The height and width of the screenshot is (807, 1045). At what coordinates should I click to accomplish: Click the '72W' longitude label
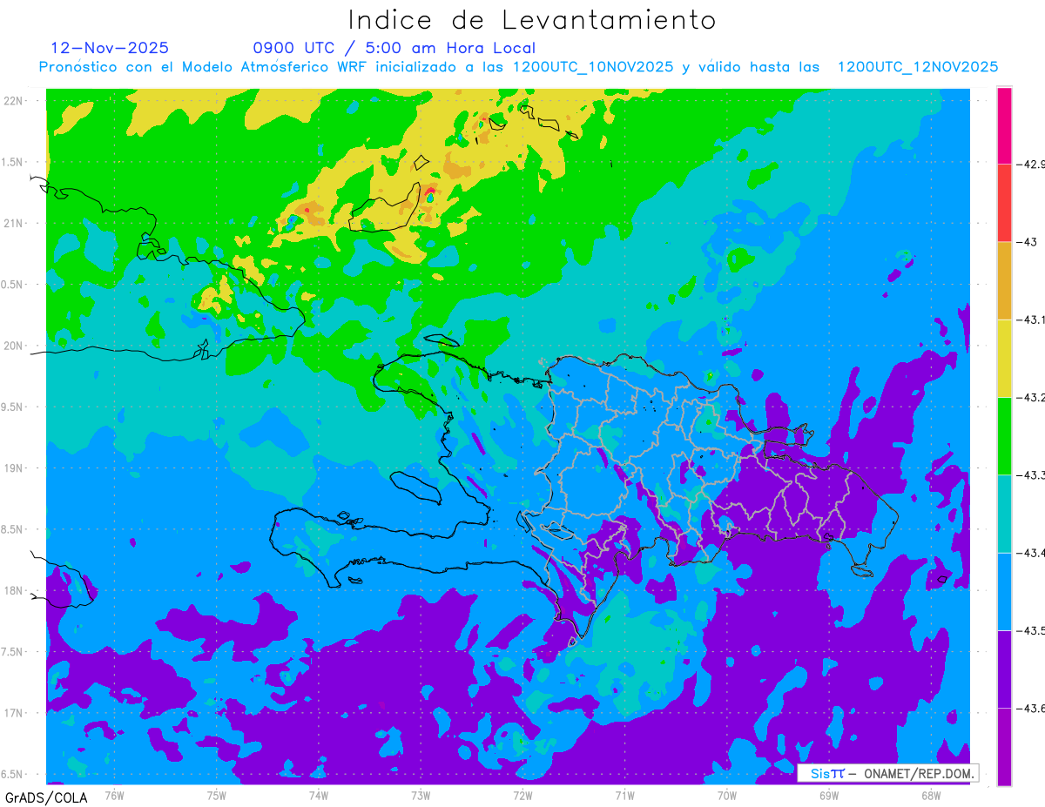tap(522, 795)
